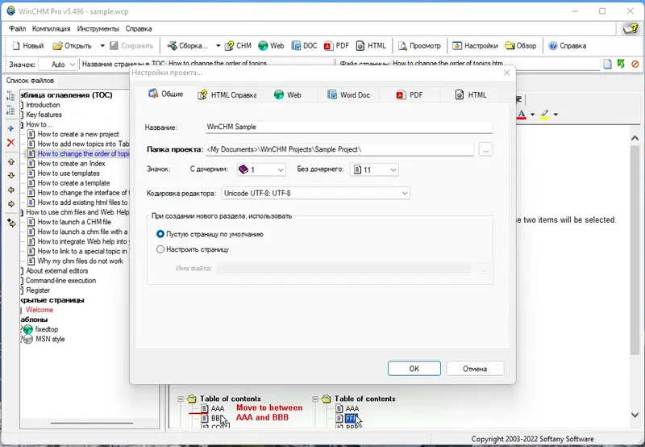Screen dimensions: 645x447
Task: Click the DOC export icon
Action: coord(304,46)
